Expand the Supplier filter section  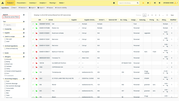click(x=3, y=33)
